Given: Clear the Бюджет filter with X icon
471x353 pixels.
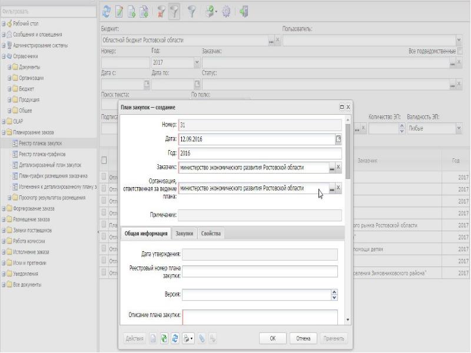Looking at the screenshot, I should pos(277,40).
